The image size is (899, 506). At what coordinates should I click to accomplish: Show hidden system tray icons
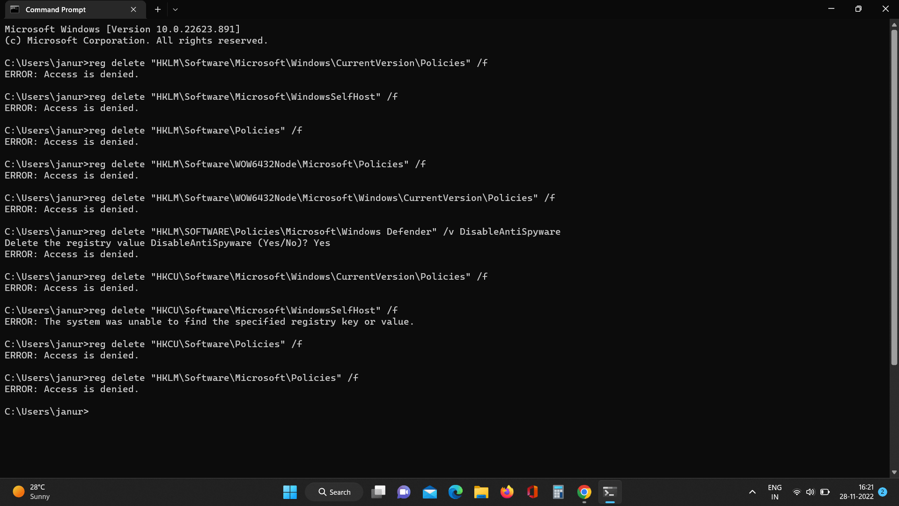[x=752, y=492]
